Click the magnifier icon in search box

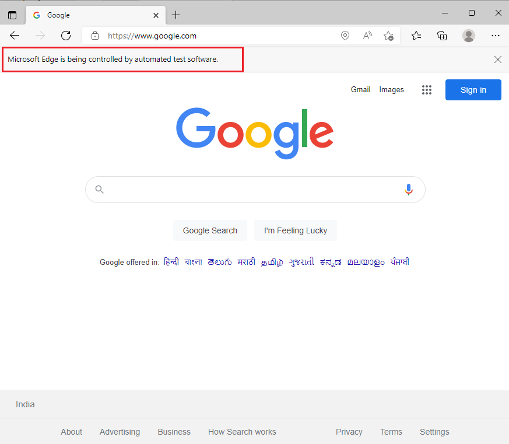(x=99, y=190)
